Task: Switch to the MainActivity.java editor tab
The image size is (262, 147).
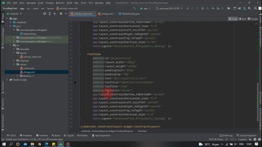Action: click(x=130, y=14)
